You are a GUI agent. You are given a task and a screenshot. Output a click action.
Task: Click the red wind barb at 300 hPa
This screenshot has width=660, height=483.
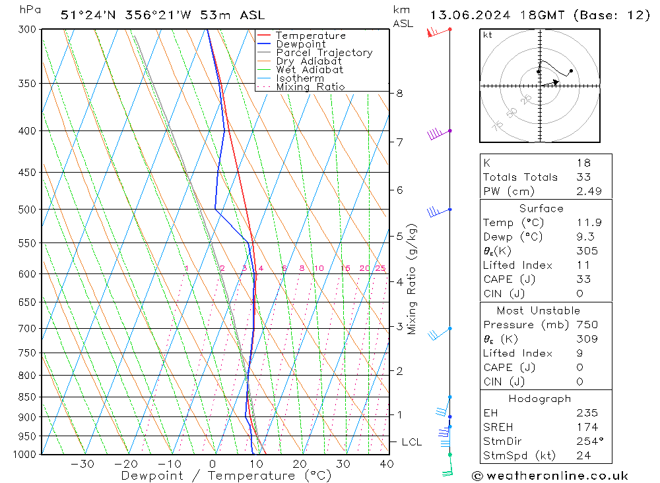coord(439,32)
